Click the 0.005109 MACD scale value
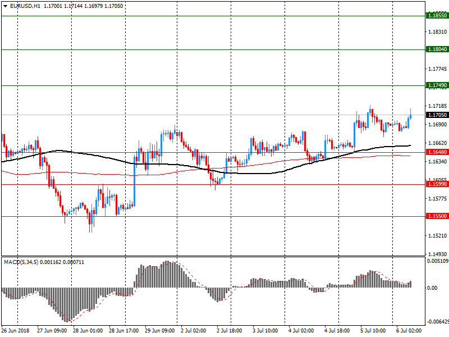This screenshot has width=449, height=337. [x=438, y=261]
